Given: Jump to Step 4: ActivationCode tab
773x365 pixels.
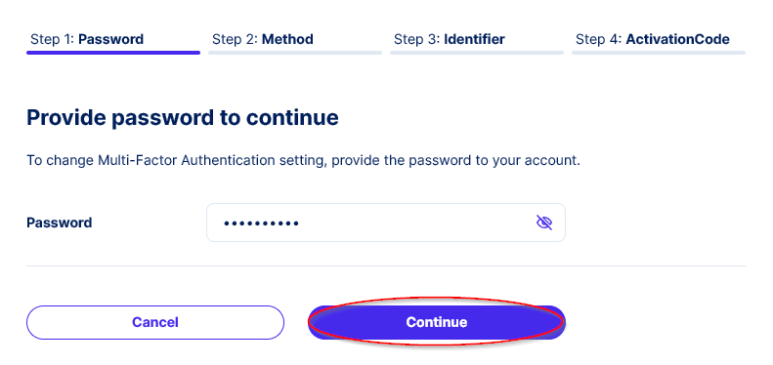Looking at the screenshot, I should click(x=652, y=39).
